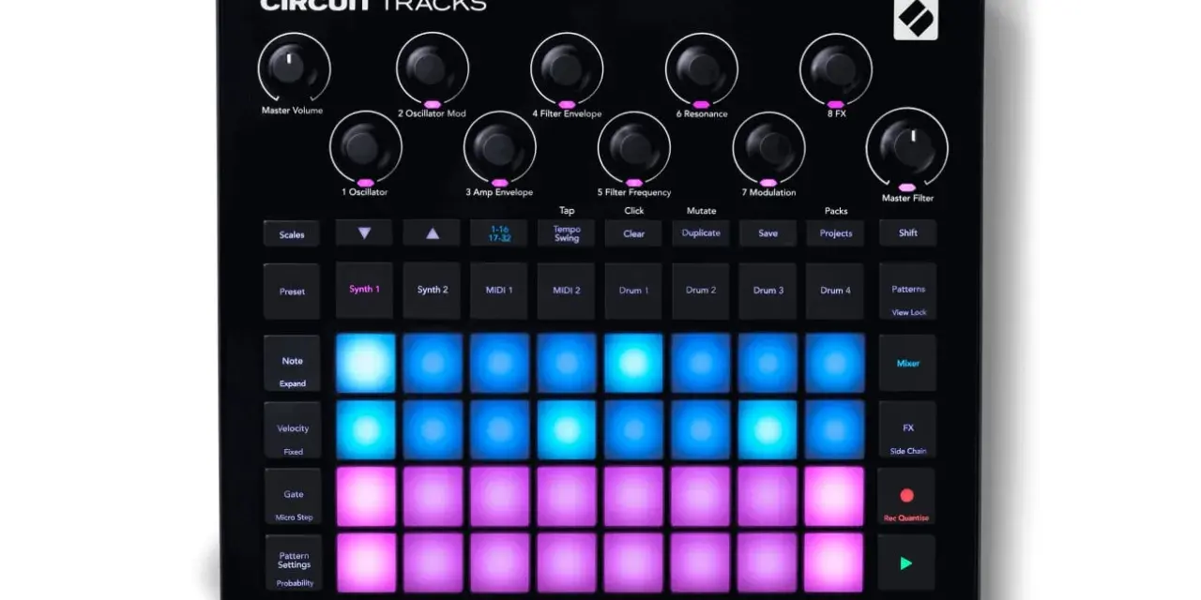Tap the Clear button
The height and width of the screenshot is (600, 1201).
(634, 233)
